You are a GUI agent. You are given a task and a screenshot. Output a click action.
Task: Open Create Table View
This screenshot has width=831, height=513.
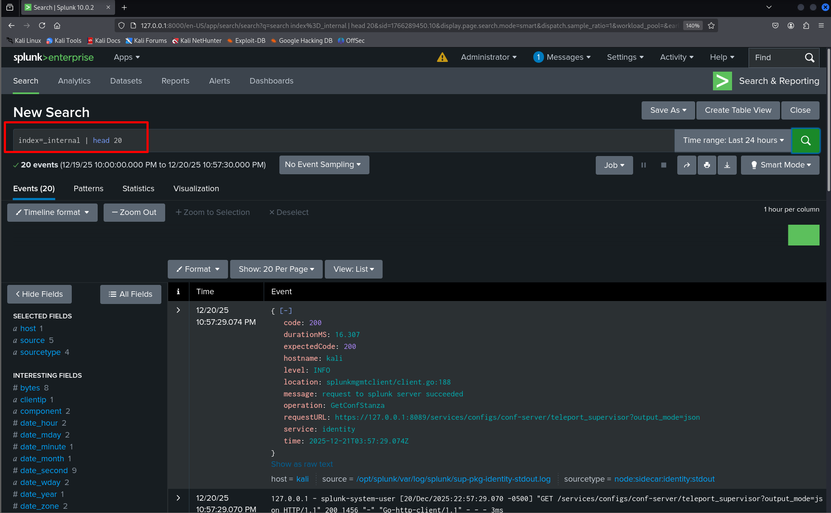[738, 110]
